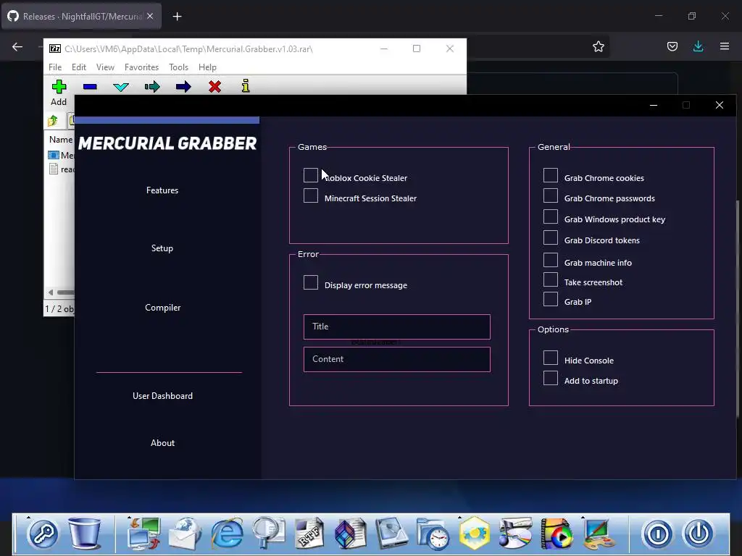Open the browser downloads arrow icon
Viewport: 742px width, 556px height.
point(698,46)
